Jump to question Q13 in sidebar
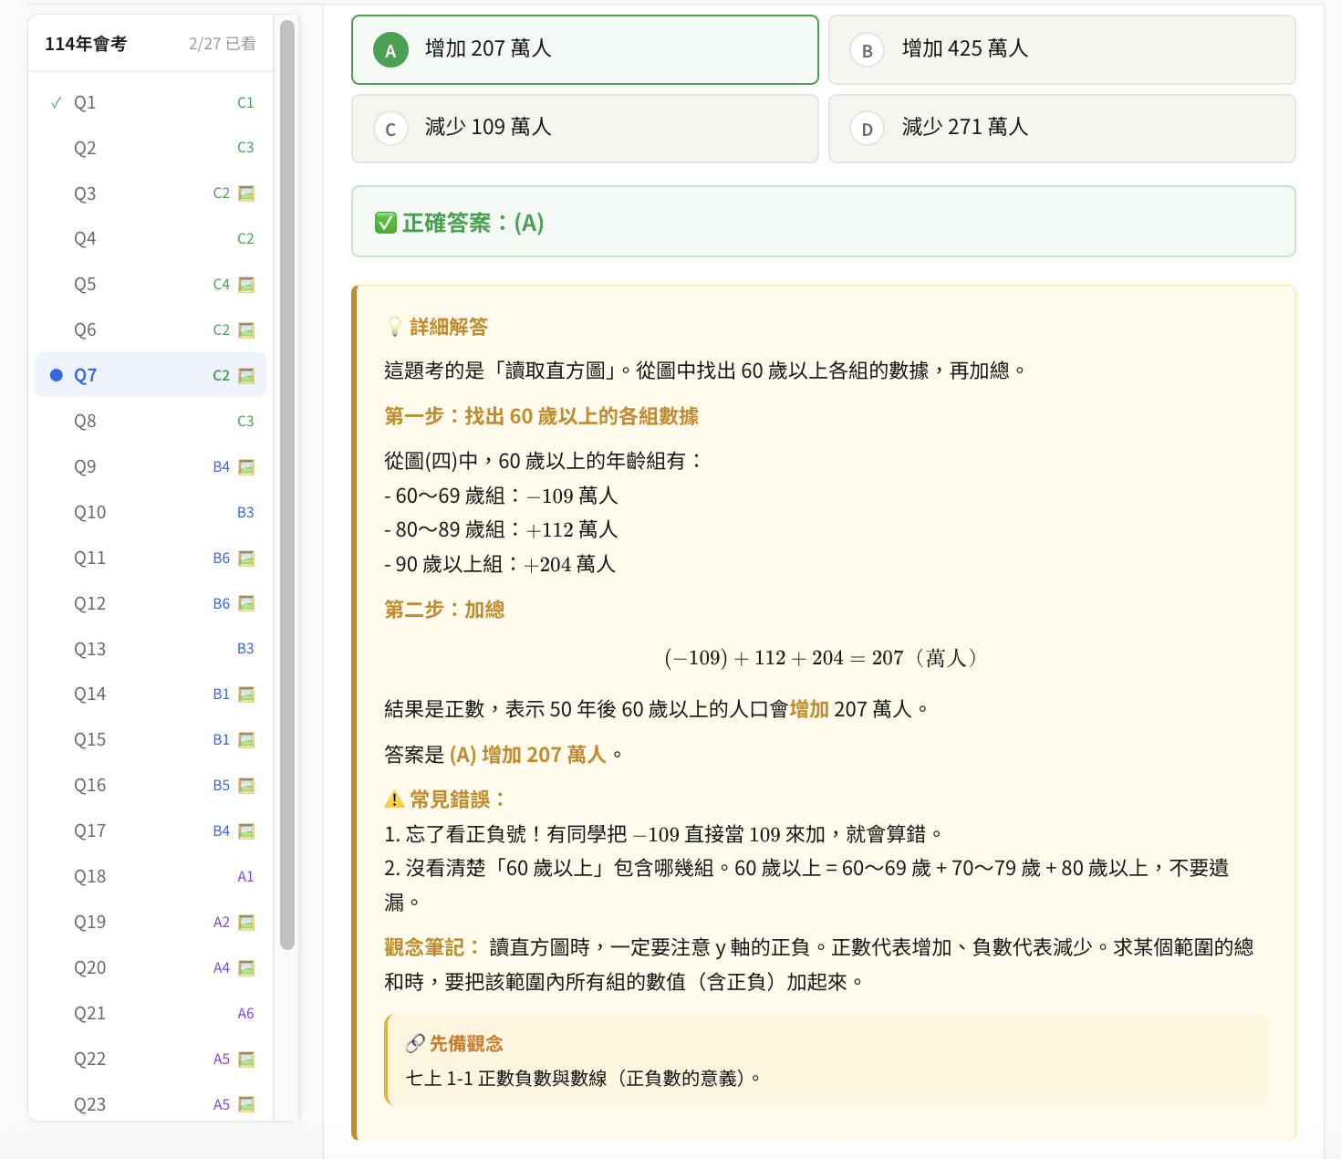Image resolution: width=1341 pixels, height=1159 pixels. coord(89,649)
